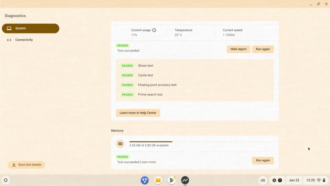
Task: Click the PASSED badge above Test succeeded in CPU
Action: pos(122,46)
